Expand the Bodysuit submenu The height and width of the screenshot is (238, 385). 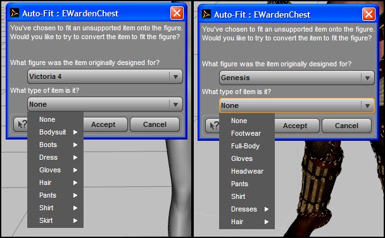click(56, 132)
